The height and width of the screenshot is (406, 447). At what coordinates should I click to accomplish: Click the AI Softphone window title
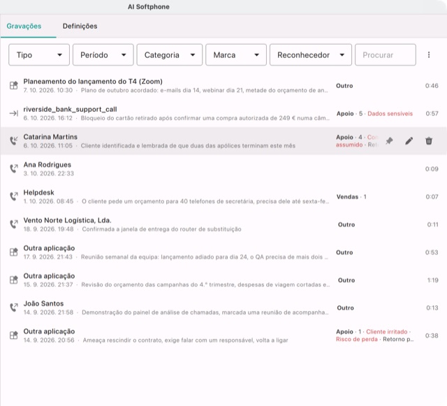[x=149, y=7]
